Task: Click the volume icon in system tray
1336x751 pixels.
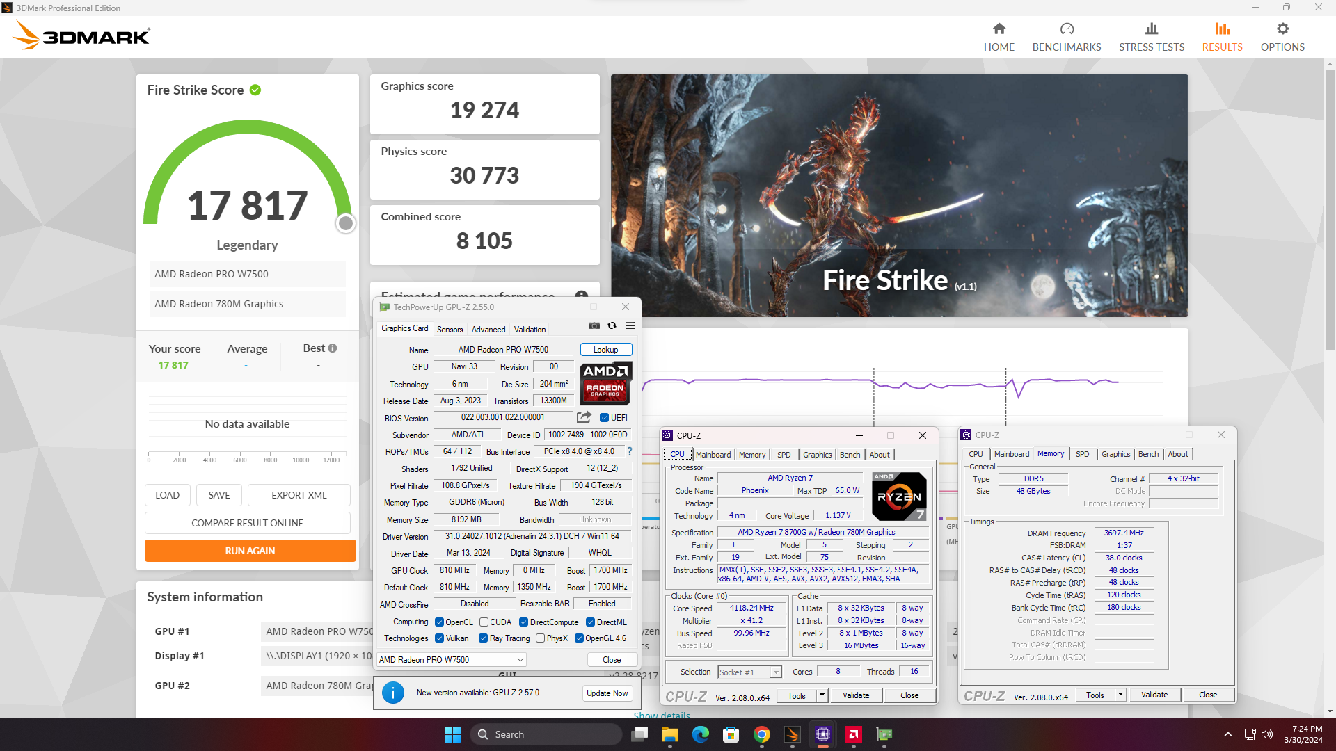Action: click(x=1267, y=734)
